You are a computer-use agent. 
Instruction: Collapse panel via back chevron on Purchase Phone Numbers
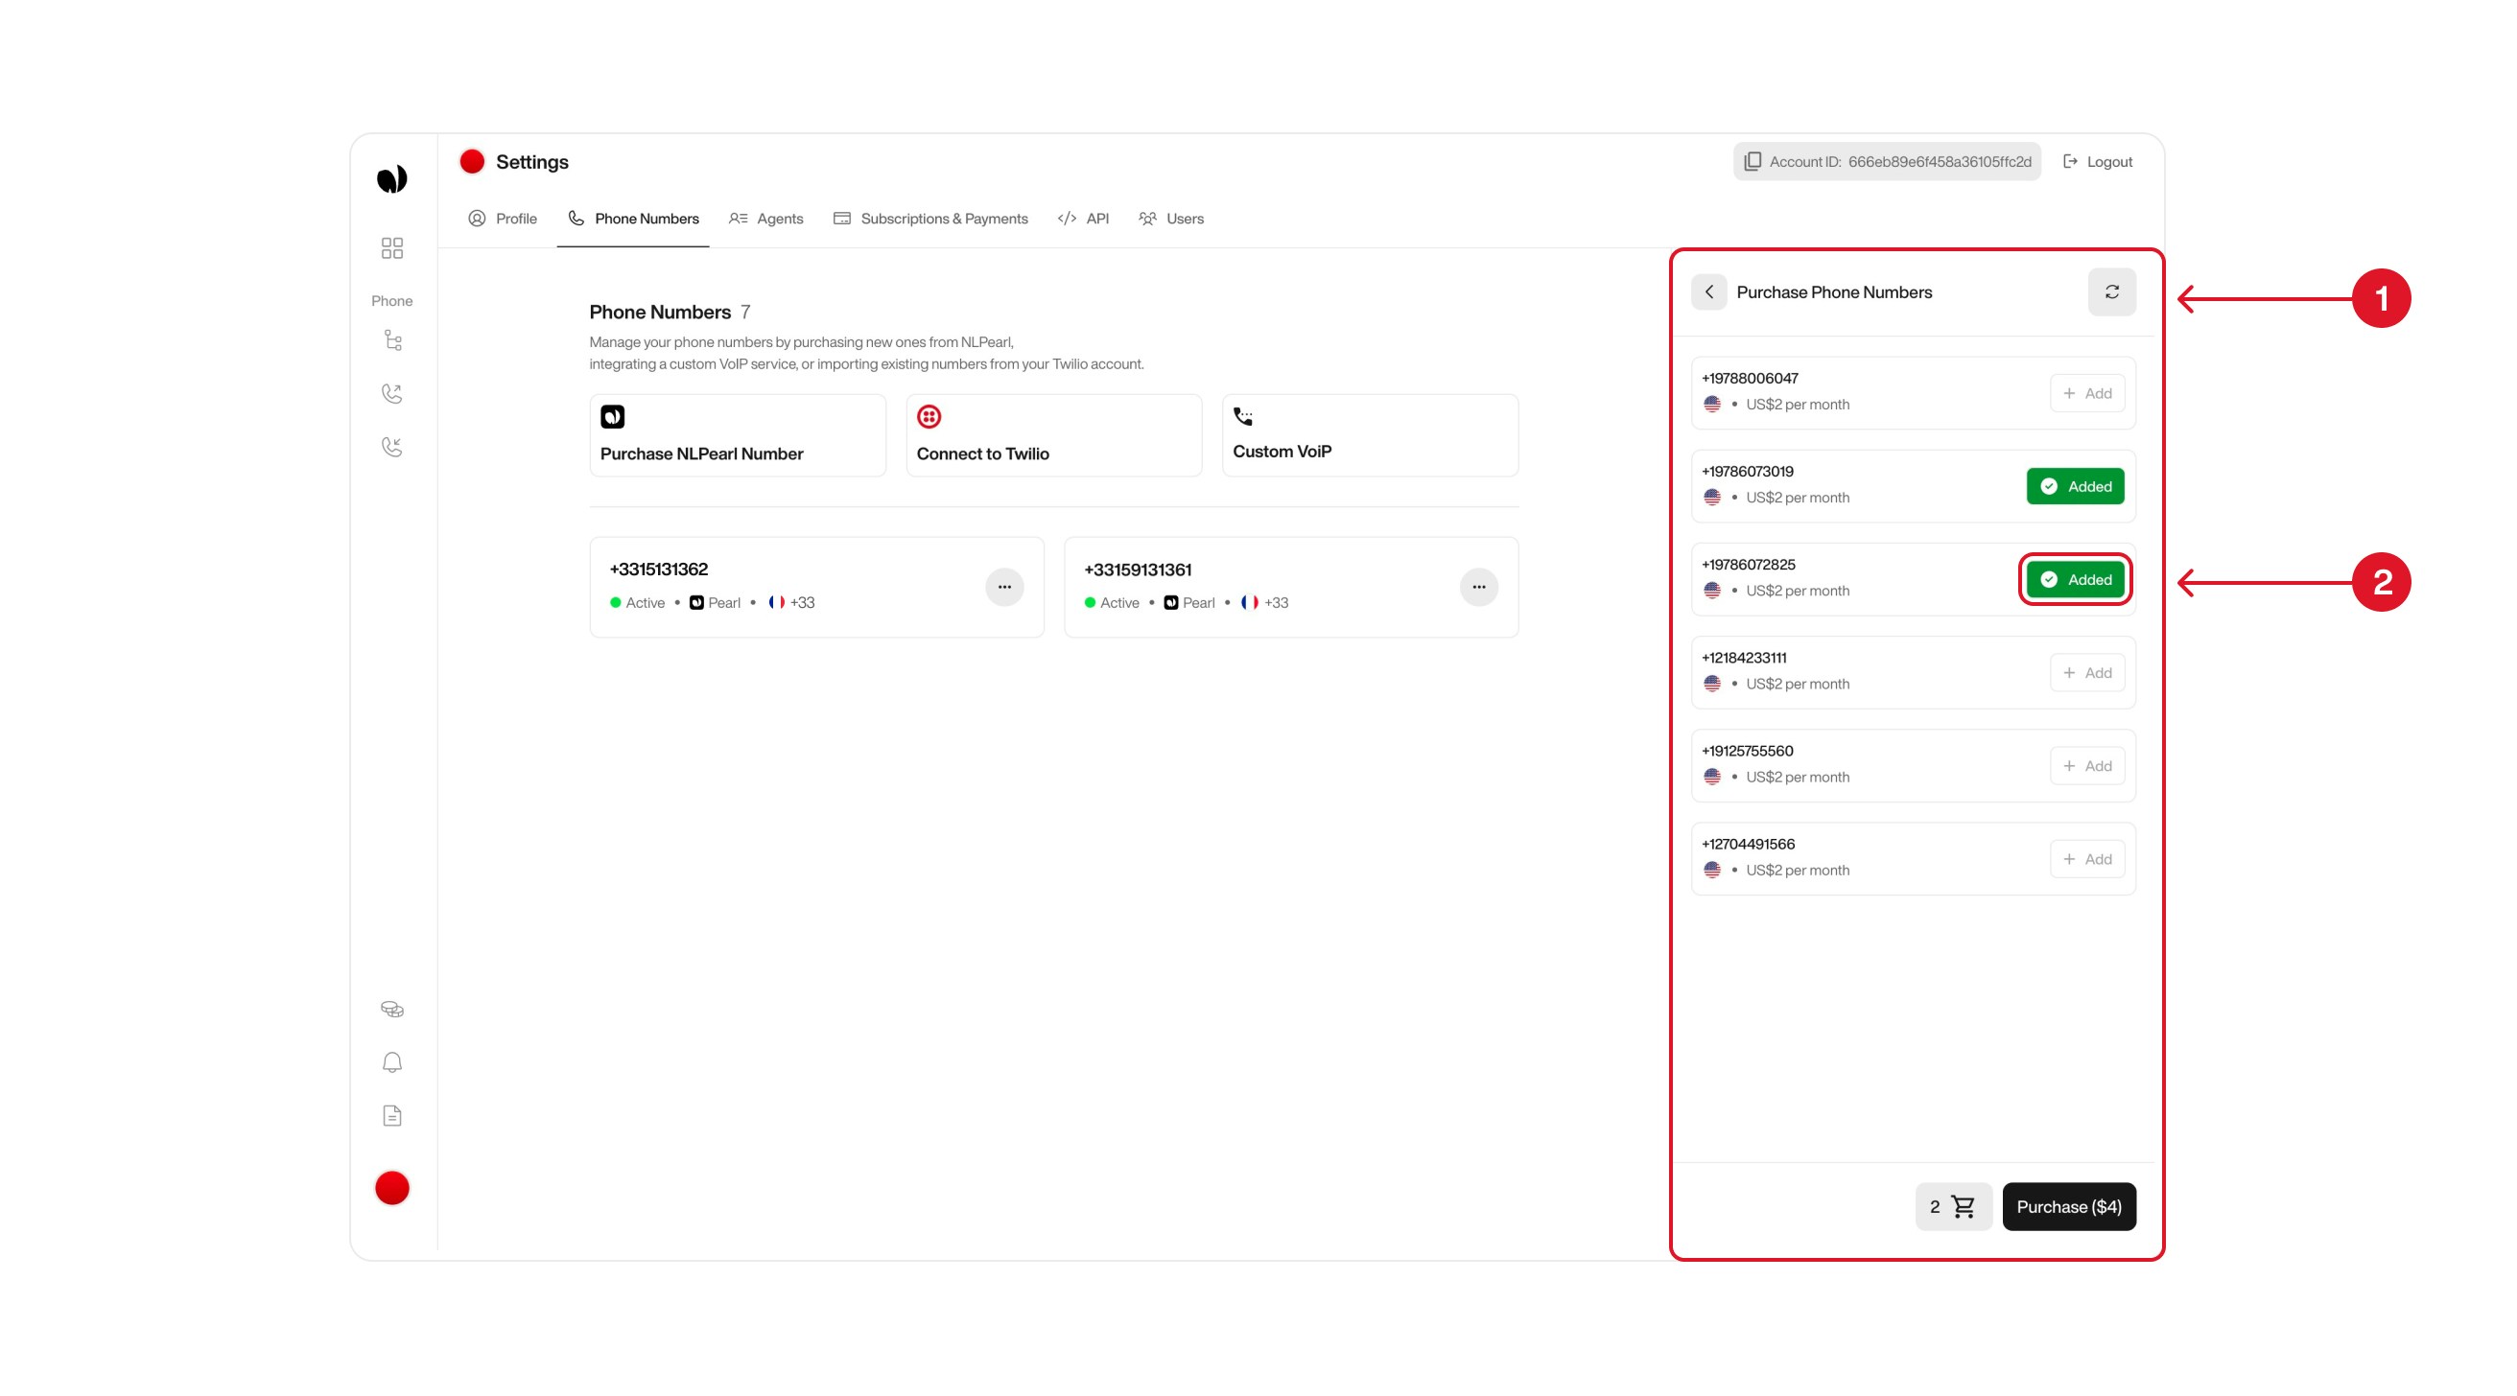click(x=1709, y=291)
